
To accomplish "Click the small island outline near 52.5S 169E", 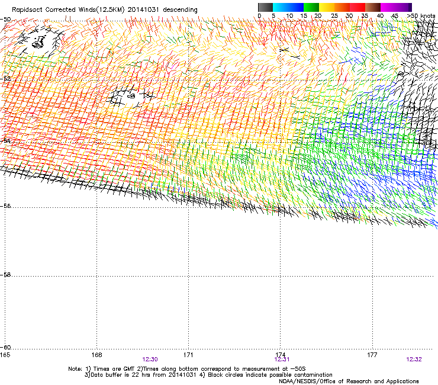I will coord(131,96).
